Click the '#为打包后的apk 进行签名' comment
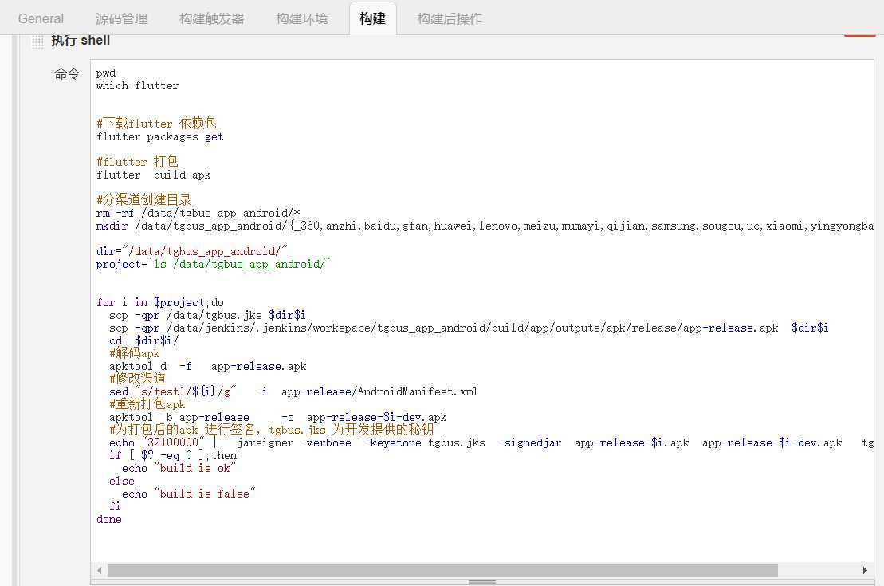The image size is (884, 586). 271,430
